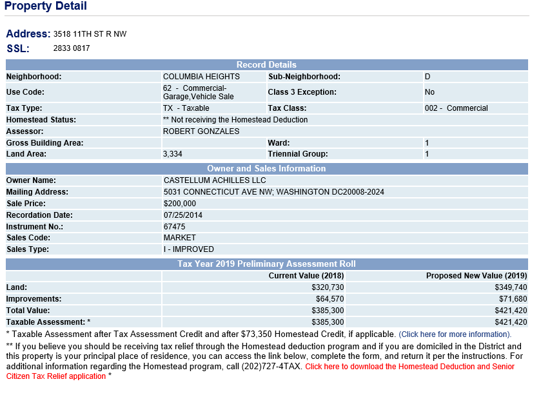
Task: Select the proposed land value $349,740
Action: 511,287
